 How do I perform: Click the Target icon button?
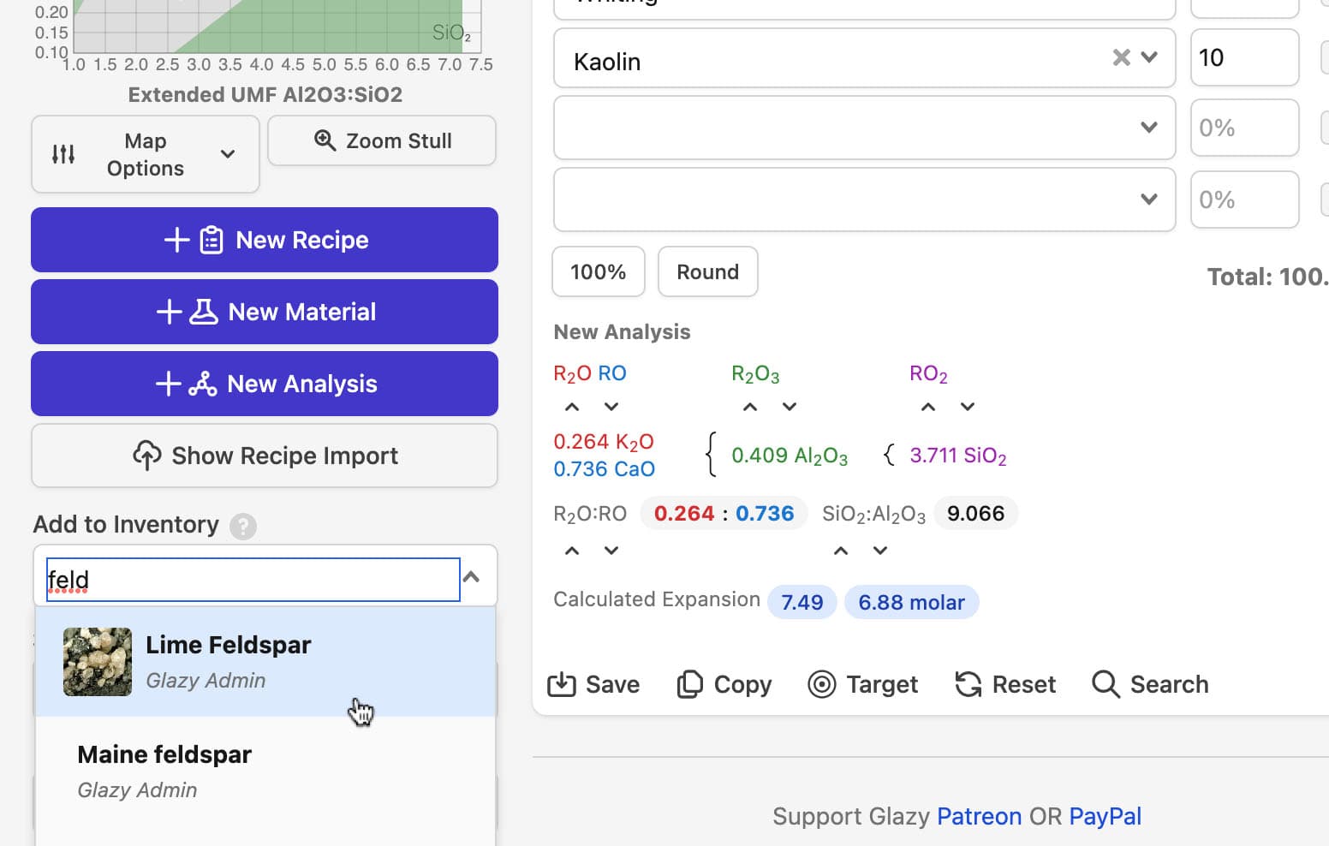point(863,684)
